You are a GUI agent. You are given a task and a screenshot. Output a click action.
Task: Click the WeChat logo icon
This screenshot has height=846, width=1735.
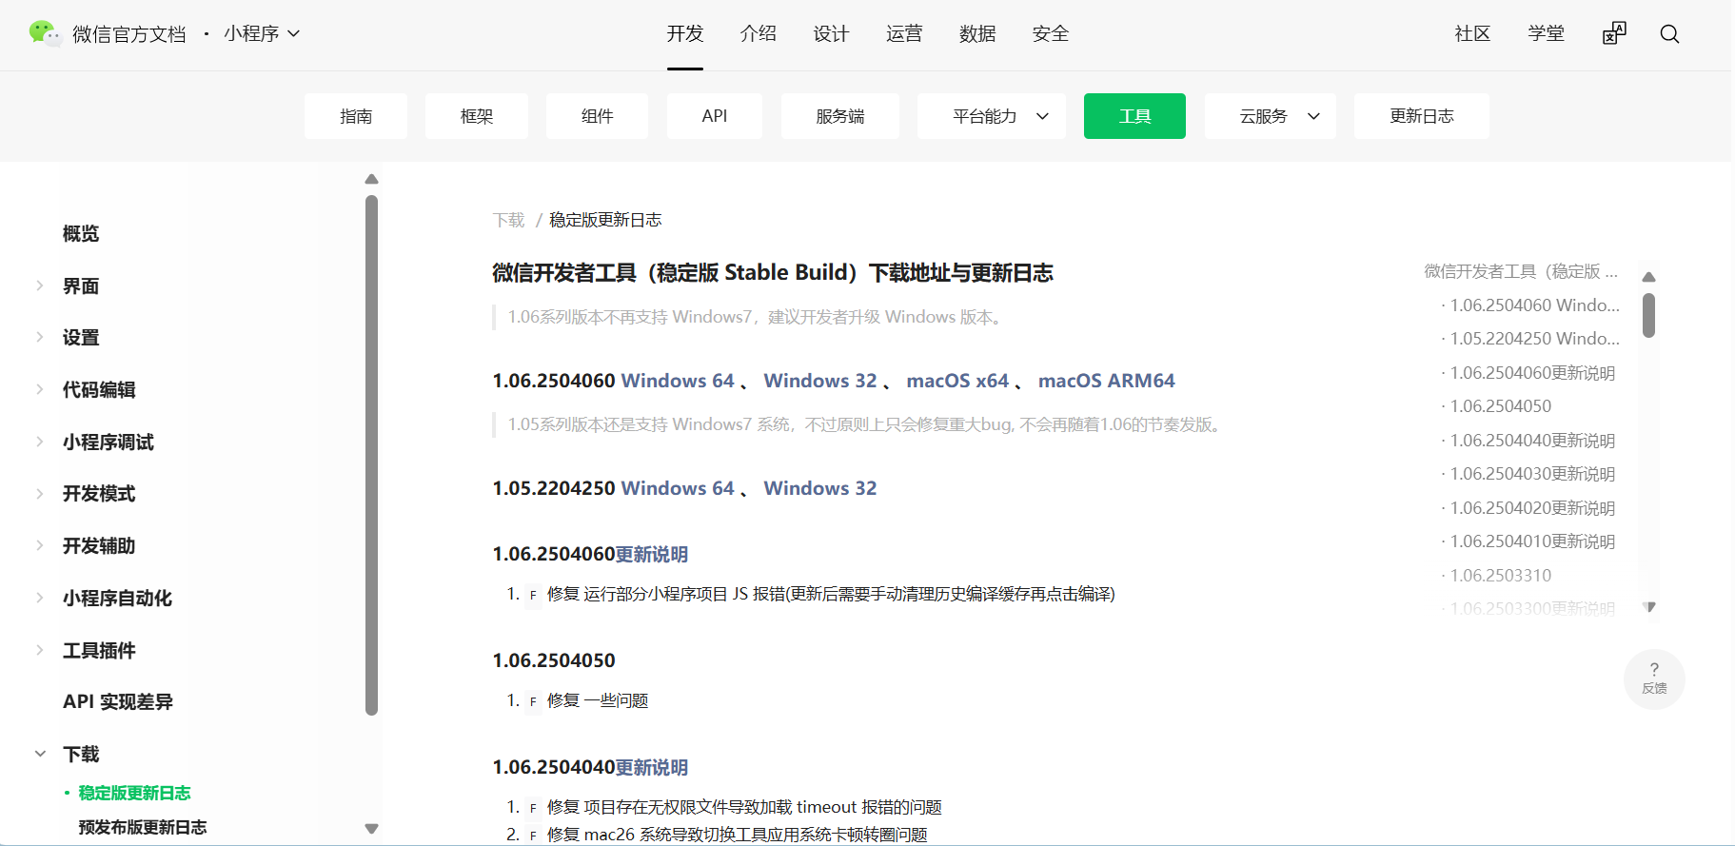(44, 33)
